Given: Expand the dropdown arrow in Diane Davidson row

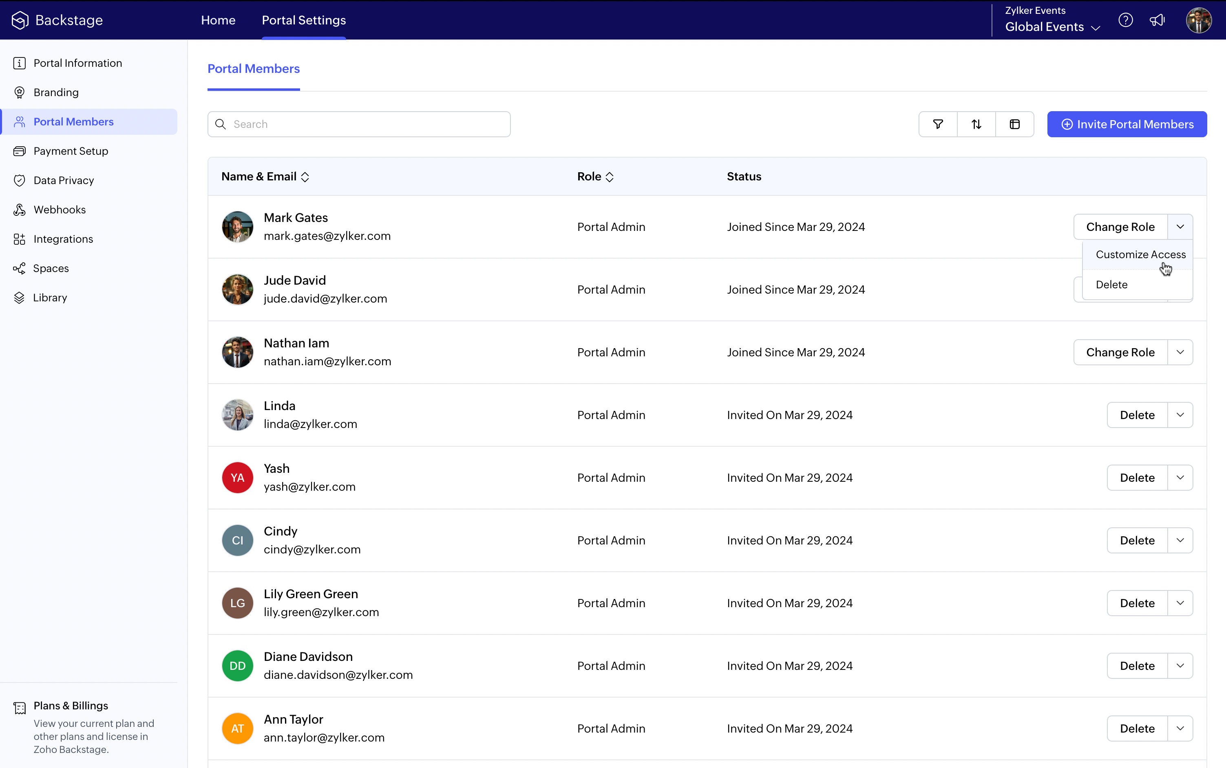Looking at the screenshot, I should (1180, 666).
